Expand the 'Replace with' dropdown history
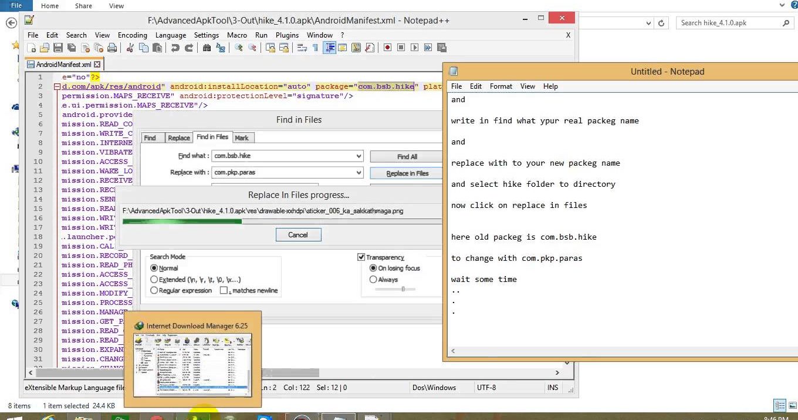The image size is (798, 420). 359,173
